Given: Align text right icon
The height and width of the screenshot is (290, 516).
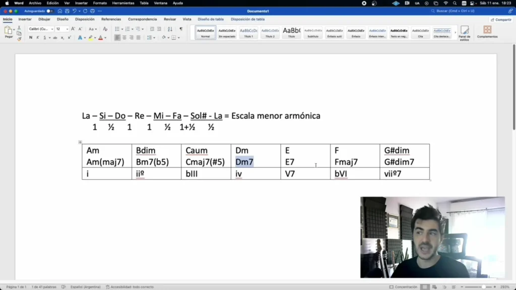Looking at the screenshot, I should tap(132, 38).
